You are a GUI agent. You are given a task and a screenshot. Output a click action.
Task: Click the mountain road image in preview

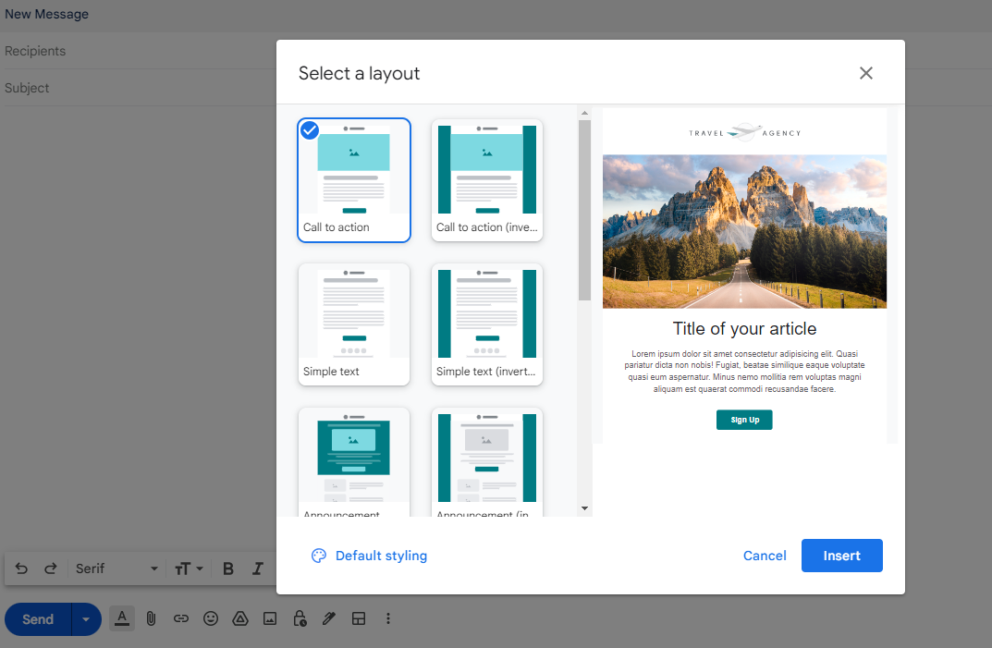click(744, 232)
